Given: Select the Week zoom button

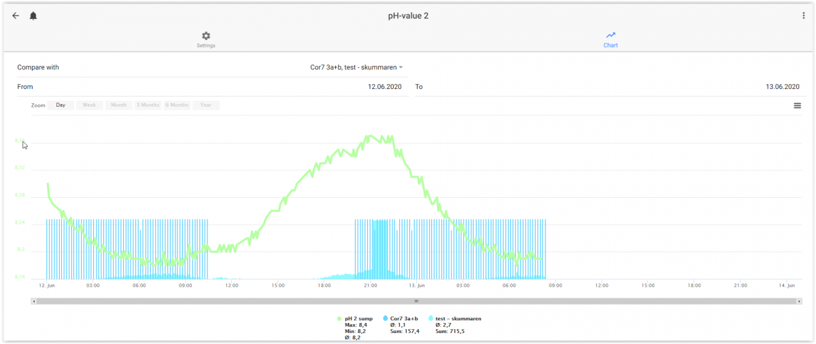Looking at the screenshot, I should pyautogui.click(x=89, y=105).
